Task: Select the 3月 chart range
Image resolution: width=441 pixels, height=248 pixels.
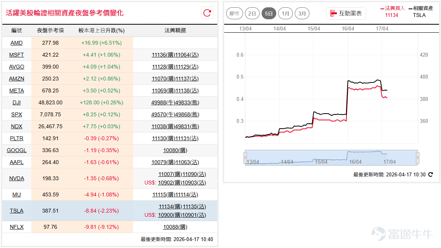Action: (302, 13)
